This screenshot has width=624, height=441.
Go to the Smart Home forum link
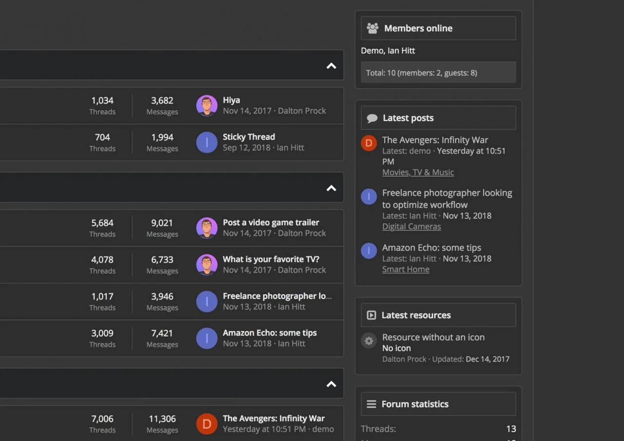coord(406,269)
